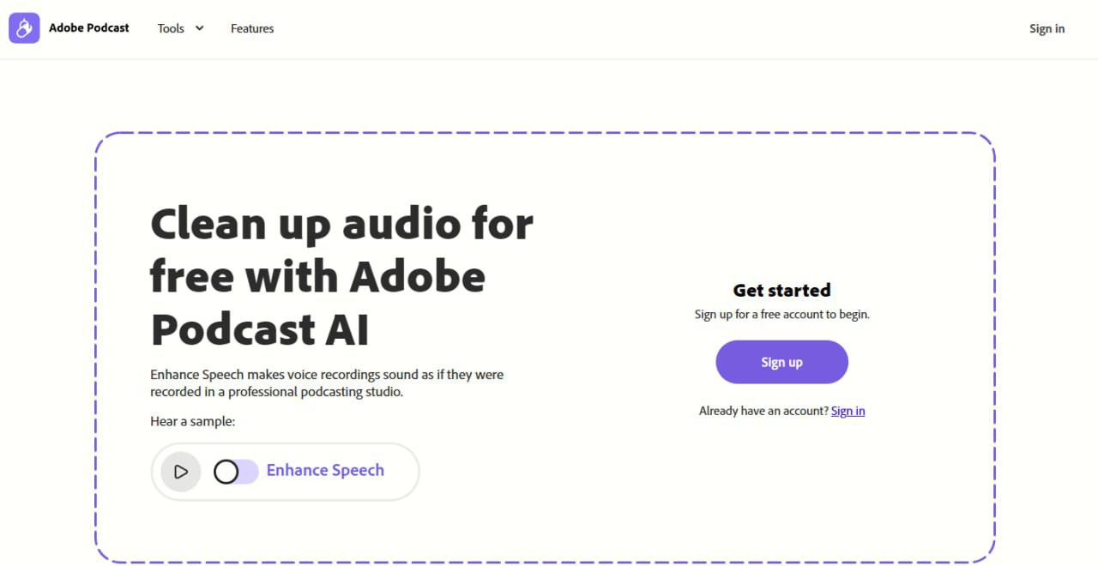
Task: Click Sign in at the top right
Action: point(1047,28)
